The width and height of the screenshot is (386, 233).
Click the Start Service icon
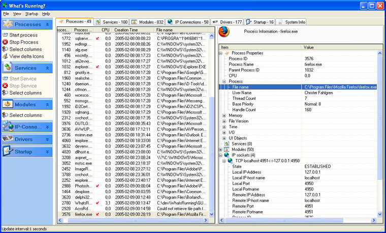point(5,79)
